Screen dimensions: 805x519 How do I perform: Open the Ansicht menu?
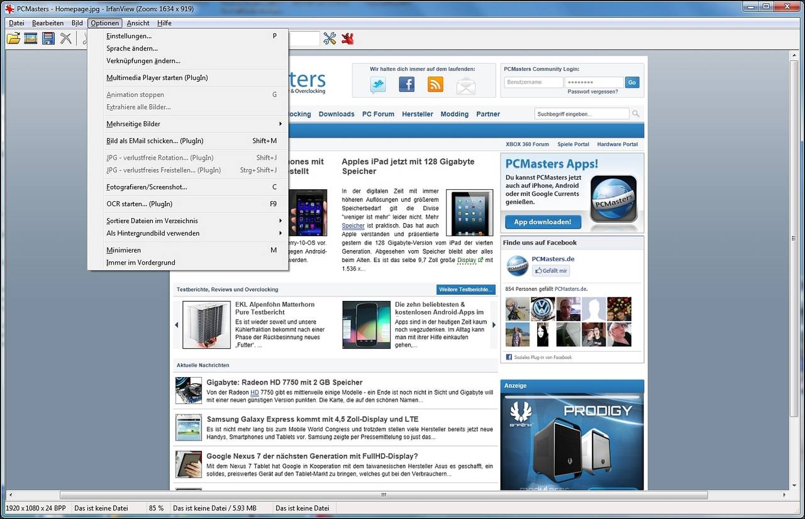(x=138, y=23)
